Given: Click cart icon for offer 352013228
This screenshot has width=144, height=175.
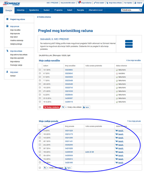Looking at the screenshot, I should pyautogui.click(x=116, y=131).
